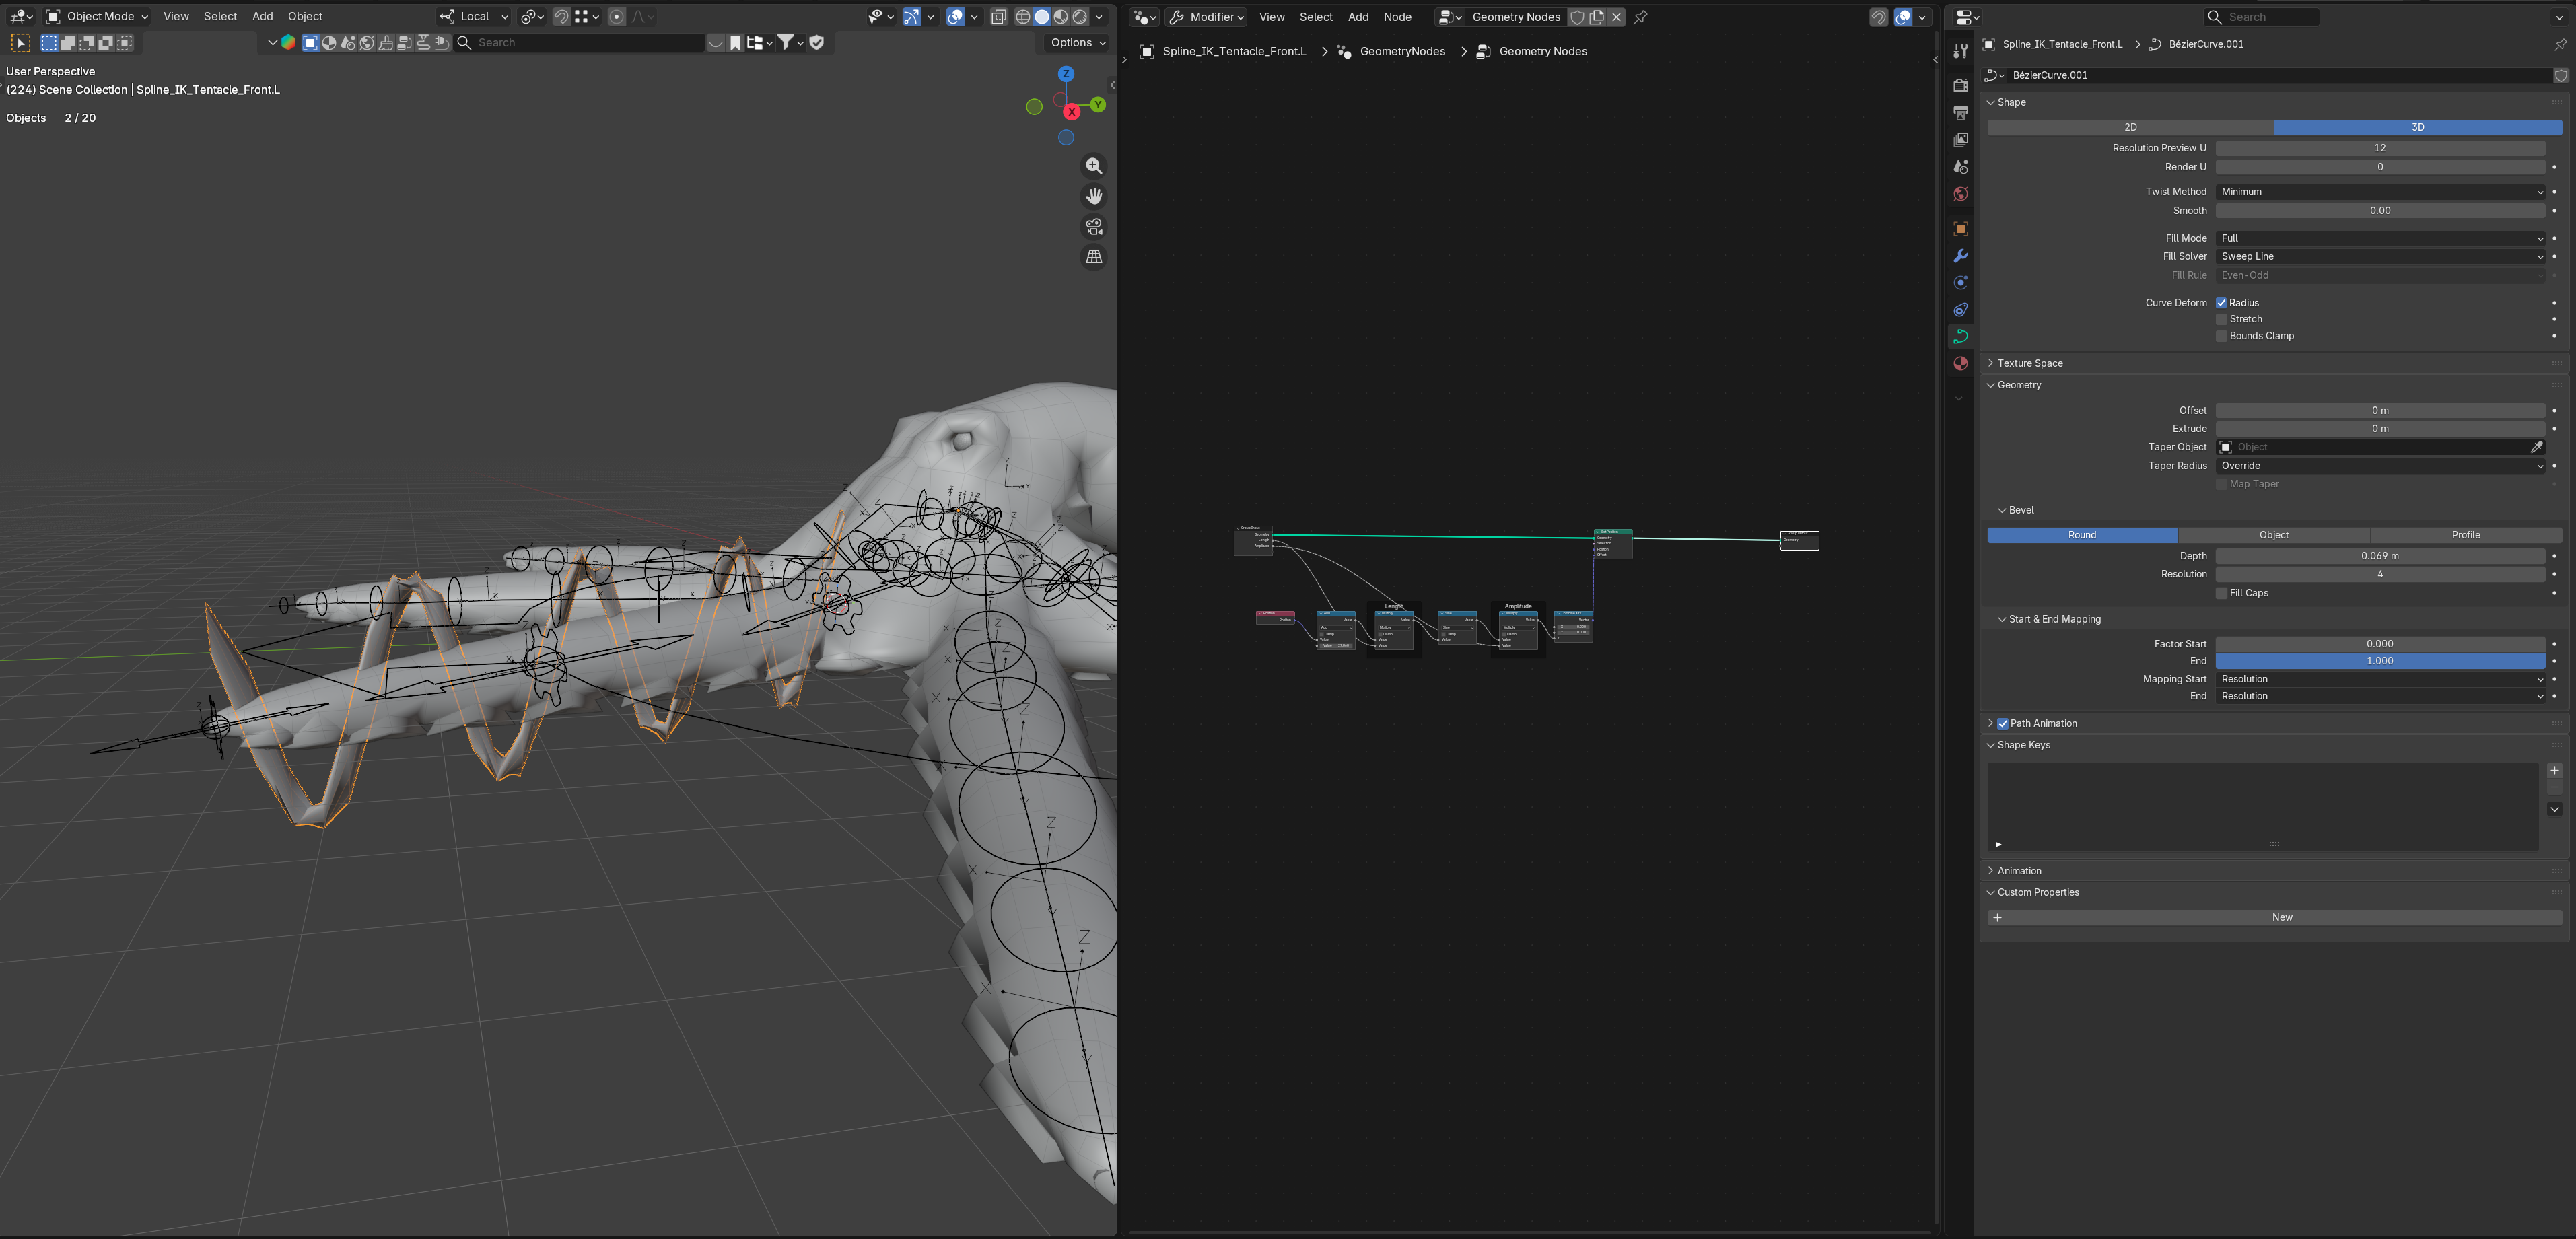Screen dimensions: 2576x1239
Task: Enable the Bounds Clamp checkbox
Action: (x=2221, y=336)
